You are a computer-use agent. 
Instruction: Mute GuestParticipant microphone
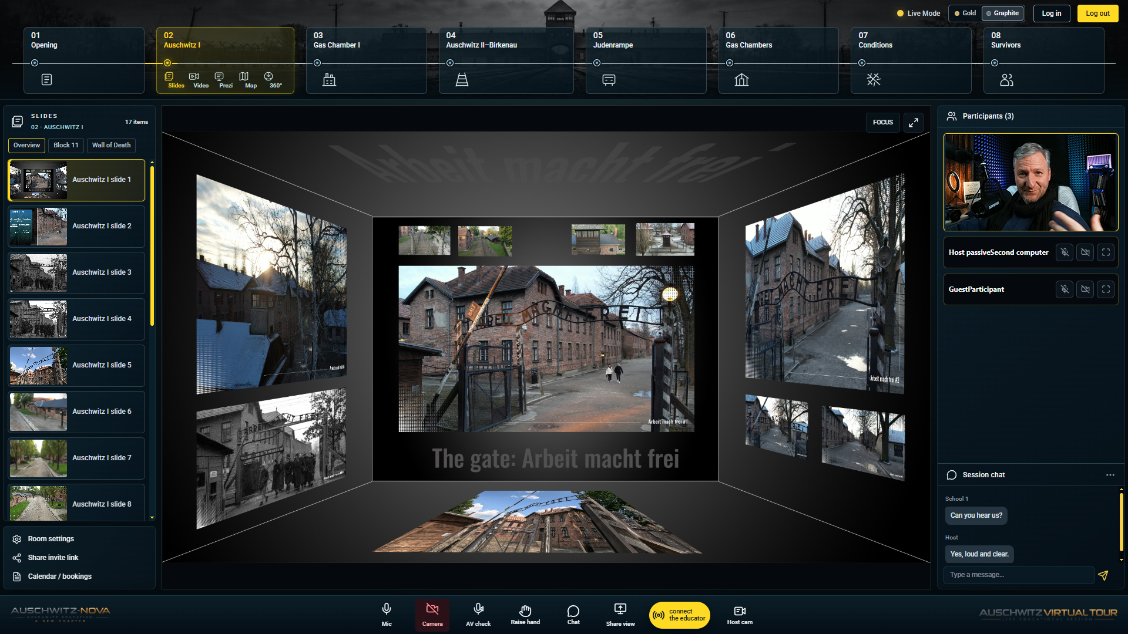point(1065,289)
